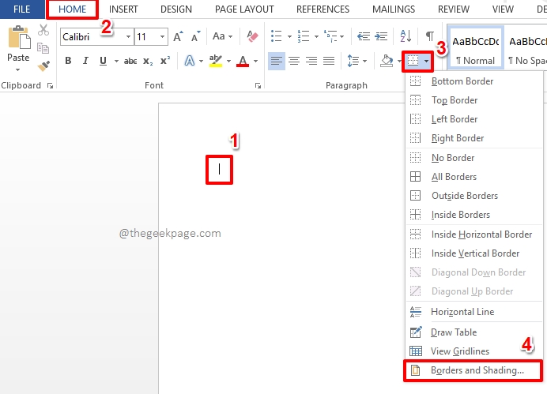This screenshot has height=394, width=547.
Task: Apply the No Spacing style thumbnail
Action: coord(526,47)
